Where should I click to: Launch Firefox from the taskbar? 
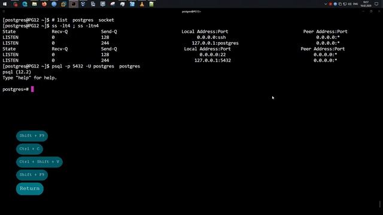coord(44,4)
